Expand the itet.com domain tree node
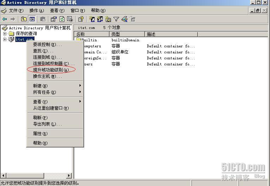The height and width of the screenshot is (186, 270). click(x=5, y=39)
